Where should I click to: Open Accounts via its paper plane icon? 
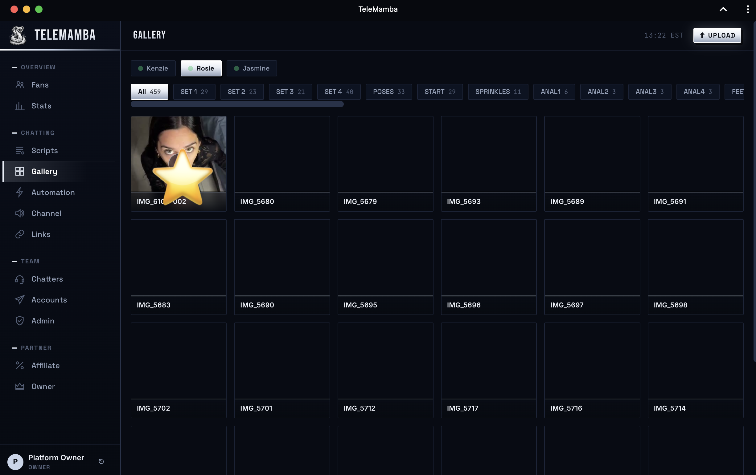click(x=20, y=300)
